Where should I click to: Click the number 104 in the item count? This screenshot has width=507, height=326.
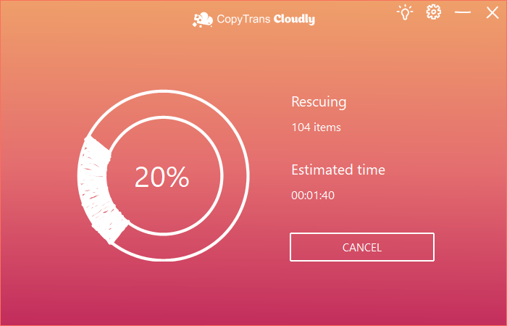click(301, 128)
